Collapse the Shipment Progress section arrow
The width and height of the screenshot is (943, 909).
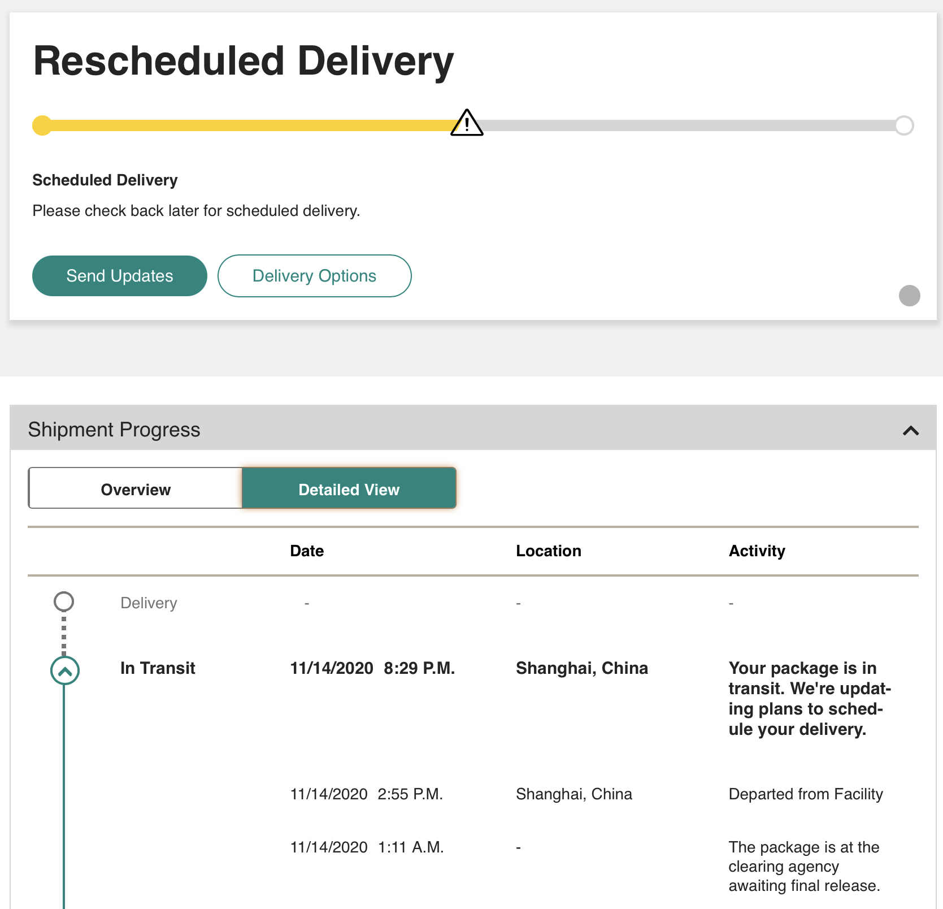[x=911, y=431]
